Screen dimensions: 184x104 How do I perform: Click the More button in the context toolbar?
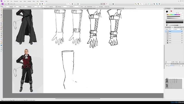pyautogui.click(x=41, y=7)
